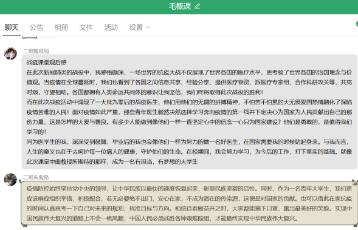This screenshot has width=358, height=230.
Task: Click the 毛概课 group title
Action: tap(180, 6)
